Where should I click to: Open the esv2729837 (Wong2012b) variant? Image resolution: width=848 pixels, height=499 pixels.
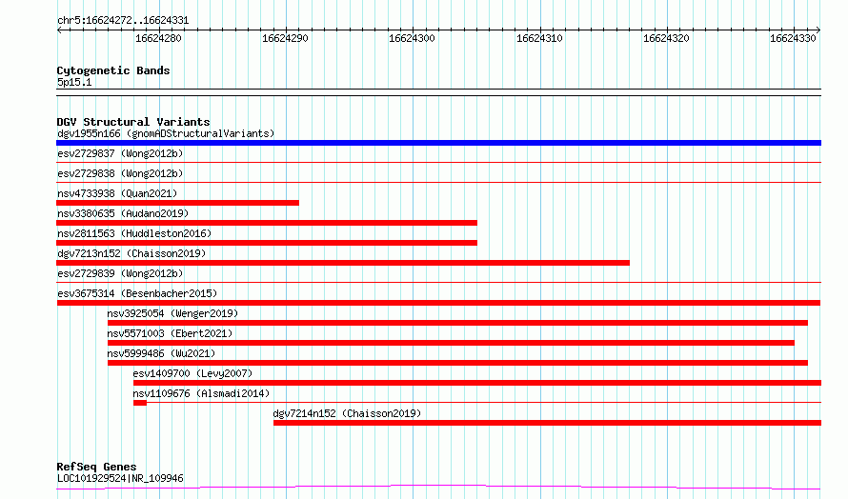120,153
